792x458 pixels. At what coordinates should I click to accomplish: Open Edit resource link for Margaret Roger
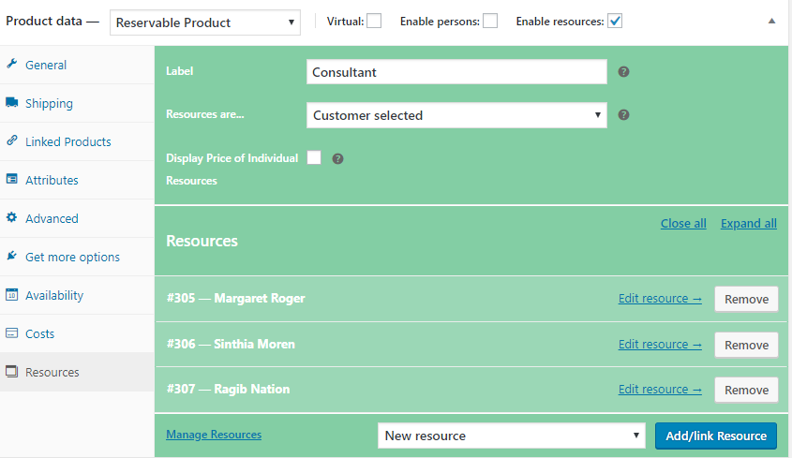coord(660,299)
